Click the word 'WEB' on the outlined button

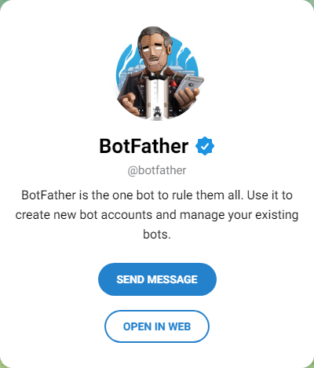coord(180,326)
